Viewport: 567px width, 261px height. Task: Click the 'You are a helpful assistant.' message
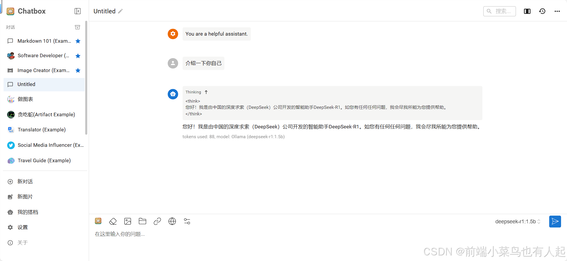(216, 34)
